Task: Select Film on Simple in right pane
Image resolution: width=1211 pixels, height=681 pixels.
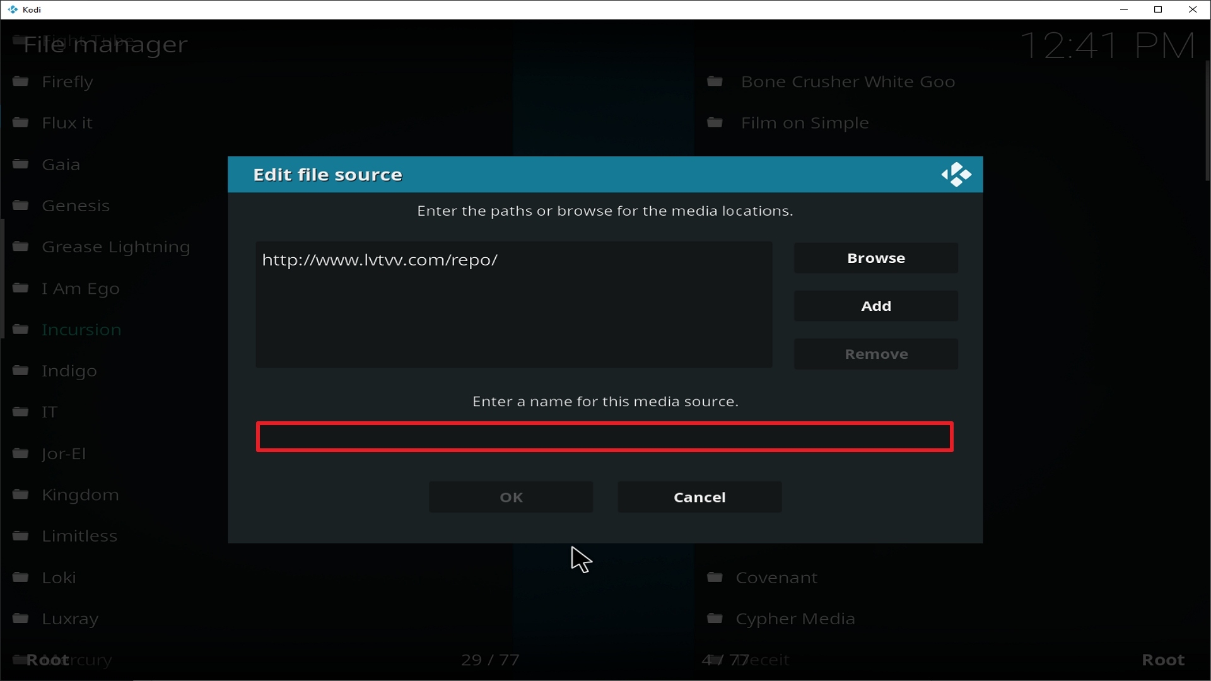Action: [805, 123]
